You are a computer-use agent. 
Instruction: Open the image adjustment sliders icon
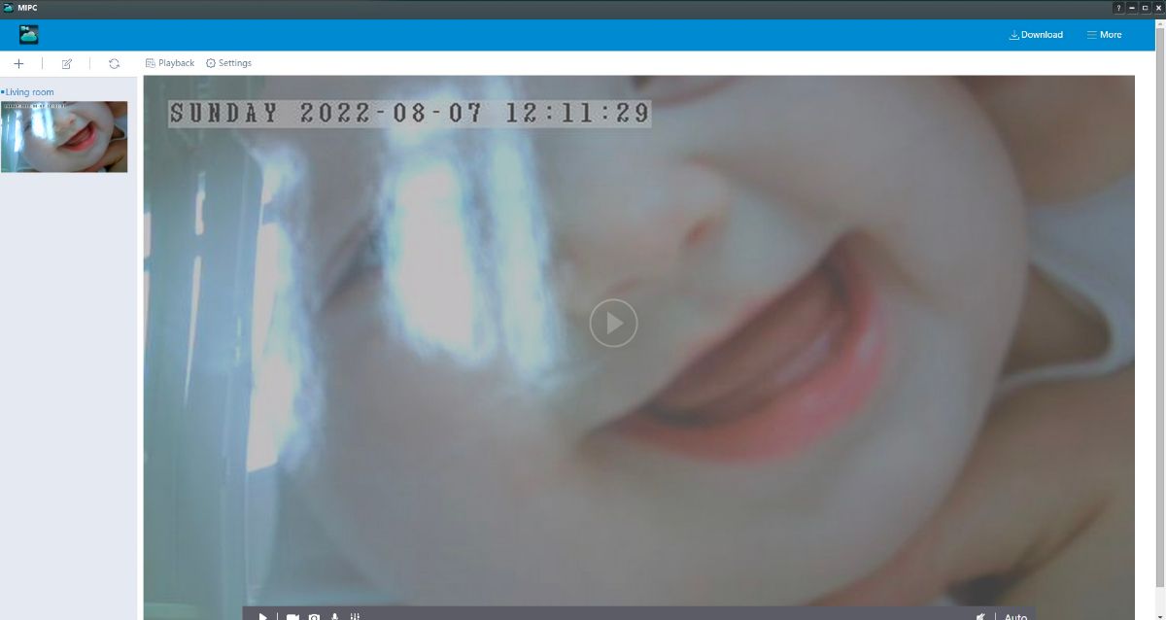(x=356, y=616)
